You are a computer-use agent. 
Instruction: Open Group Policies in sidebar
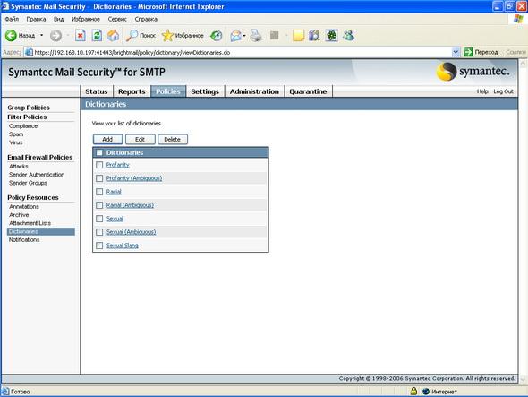29,108
